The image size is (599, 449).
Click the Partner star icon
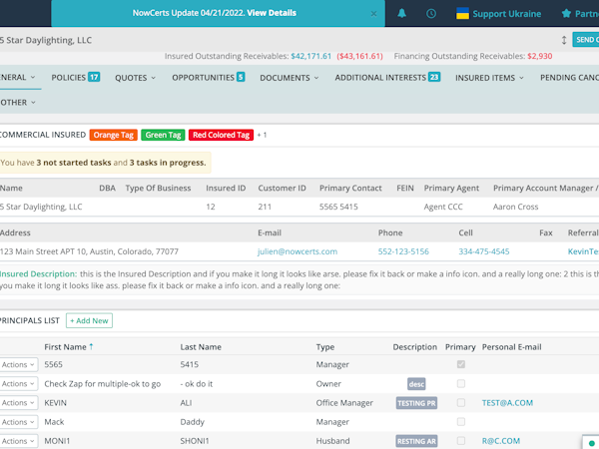[566, 14]
